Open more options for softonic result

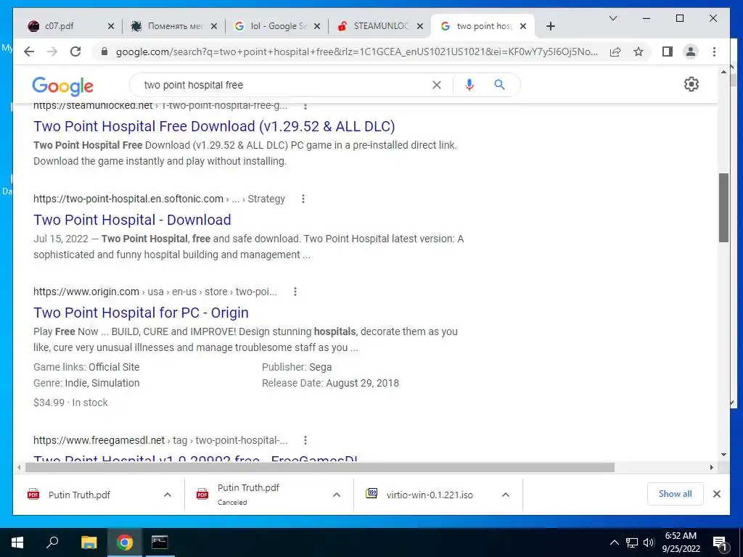(x=303, y=199)
